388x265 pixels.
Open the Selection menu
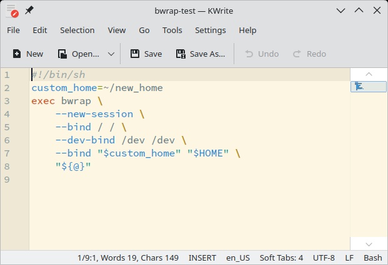(x=77, y=31)
